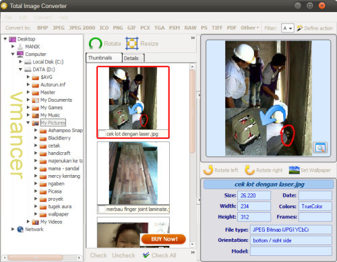Tick checkbox for cek lot dengan laser.jpg
The height and width of the screenshot is (262, 337).
point(102,134)
